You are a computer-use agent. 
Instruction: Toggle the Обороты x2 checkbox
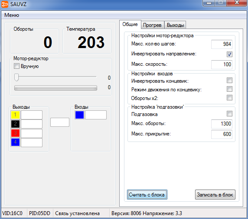pyautogui.click(x=229, y=97)
